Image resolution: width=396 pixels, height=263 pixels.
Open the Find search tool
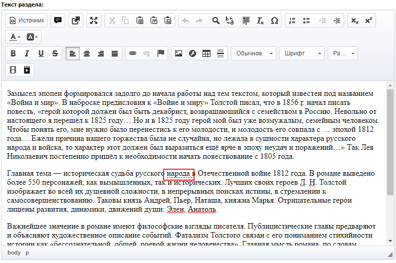(x=216, y=20)
